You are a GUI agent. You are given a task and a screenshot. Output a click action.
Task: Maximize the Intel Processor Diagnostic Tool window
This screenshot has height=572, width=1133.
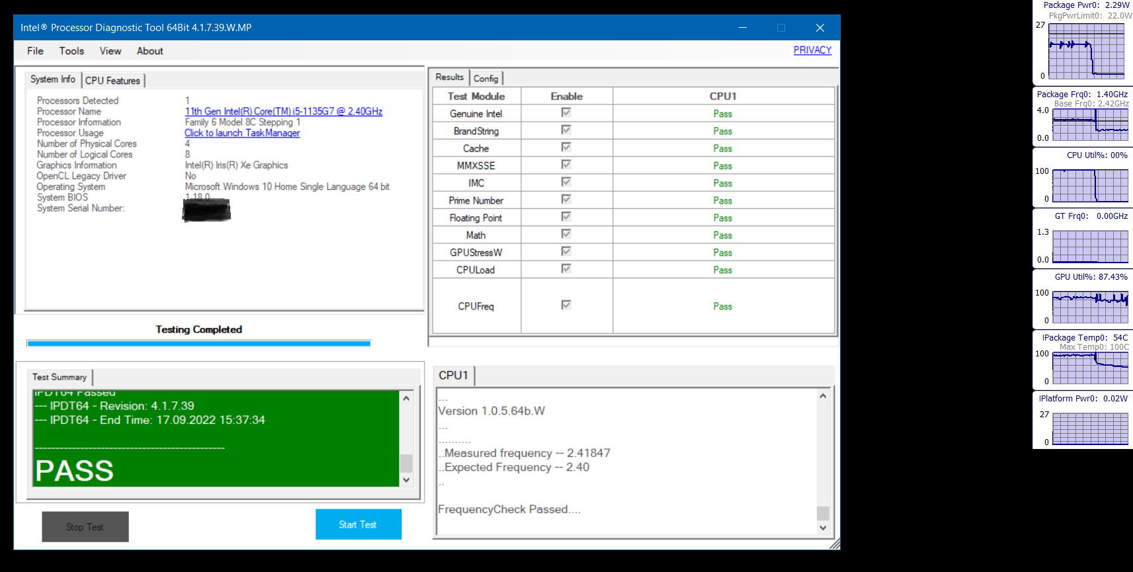[x=781, y=28]
